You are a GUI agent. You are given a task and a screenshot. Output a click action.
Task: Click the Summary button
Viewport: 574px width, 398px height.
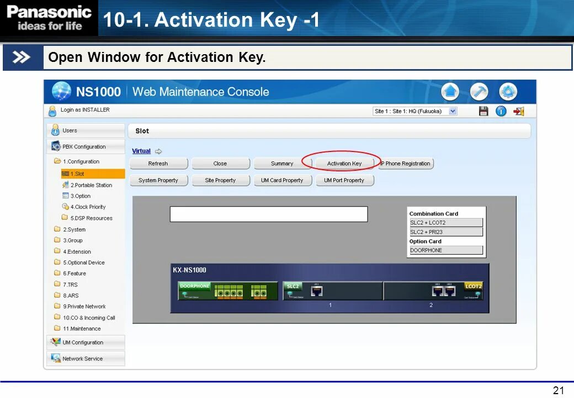282,164
